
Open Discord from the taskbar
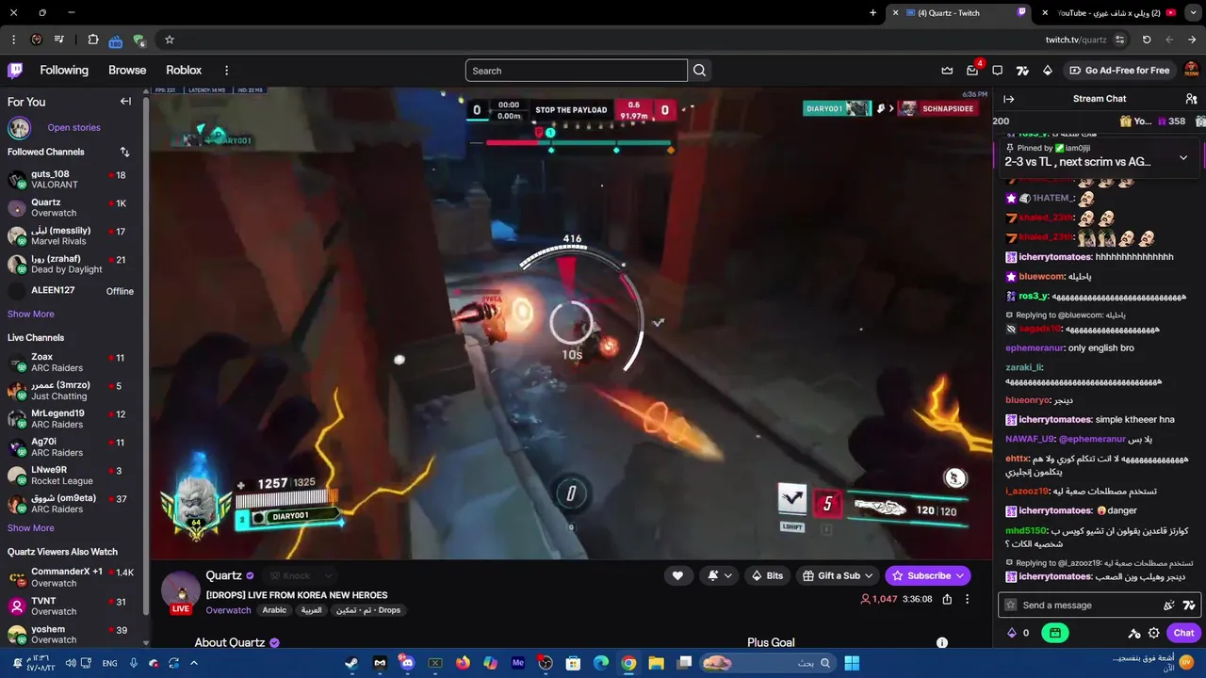(x=407, y=663)
